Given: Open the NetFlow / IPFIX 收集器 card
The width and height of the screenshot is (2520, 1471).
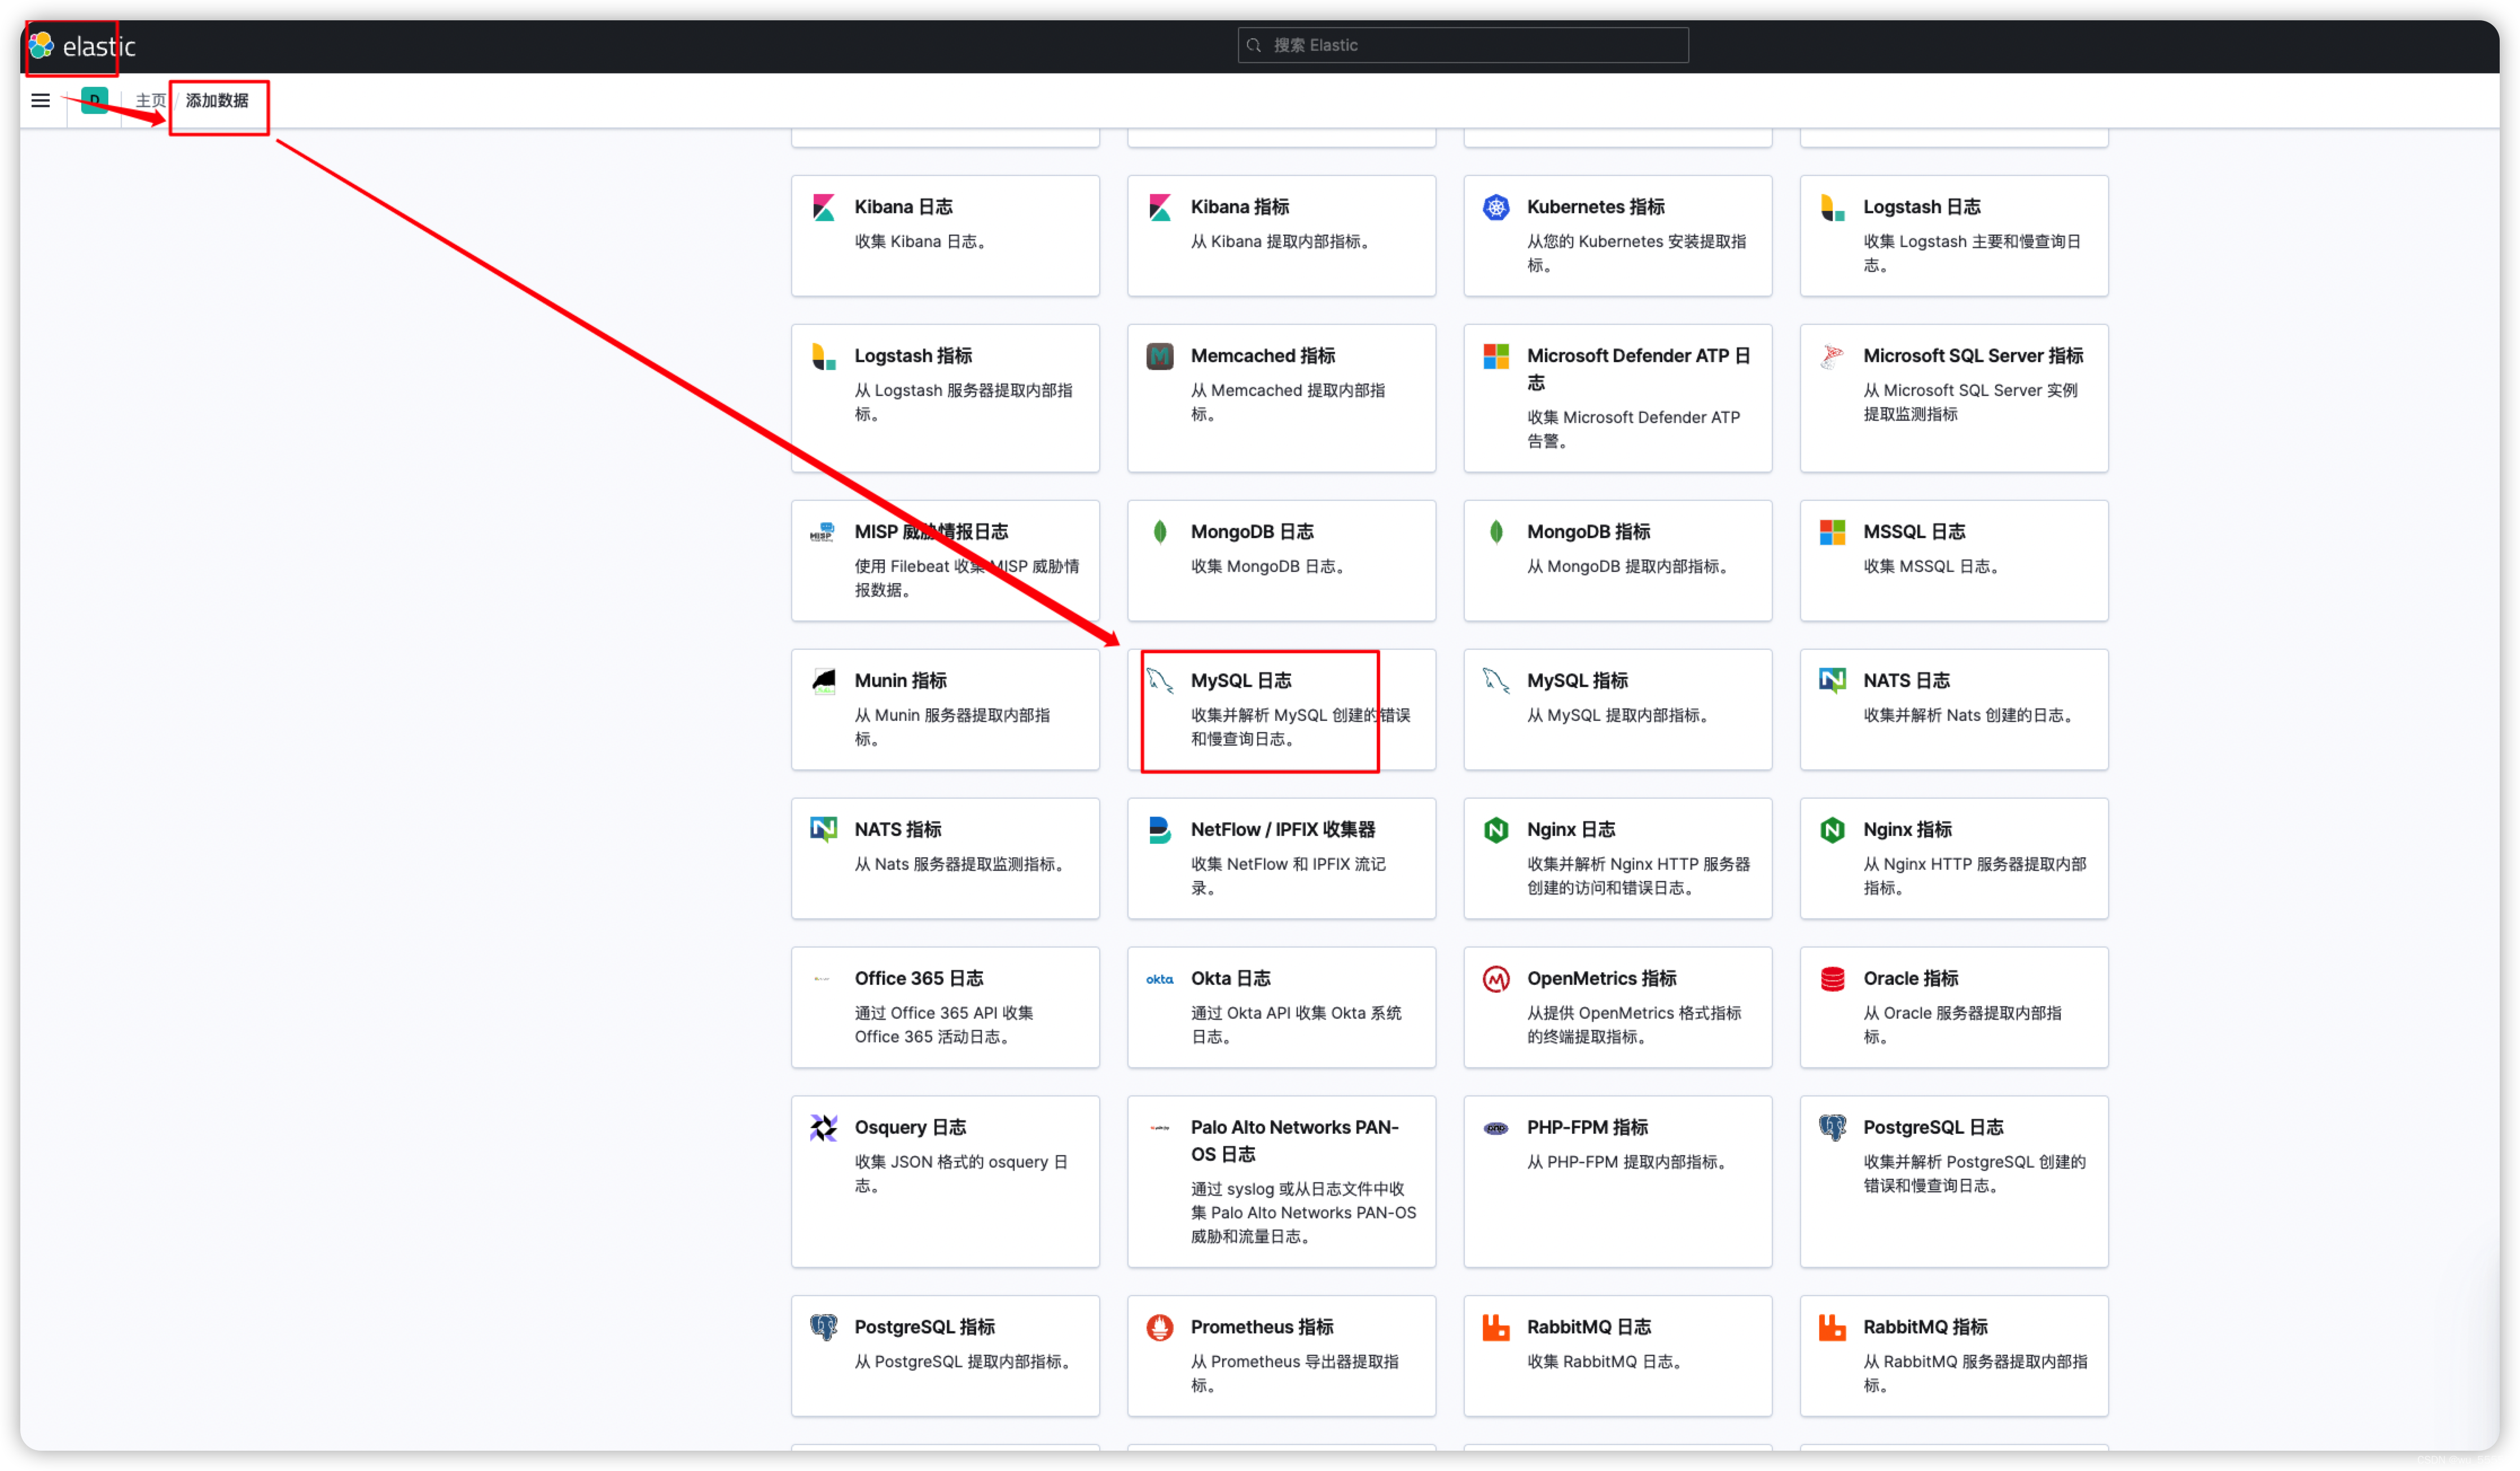Looking at the screenshot, I should 1280,857.
